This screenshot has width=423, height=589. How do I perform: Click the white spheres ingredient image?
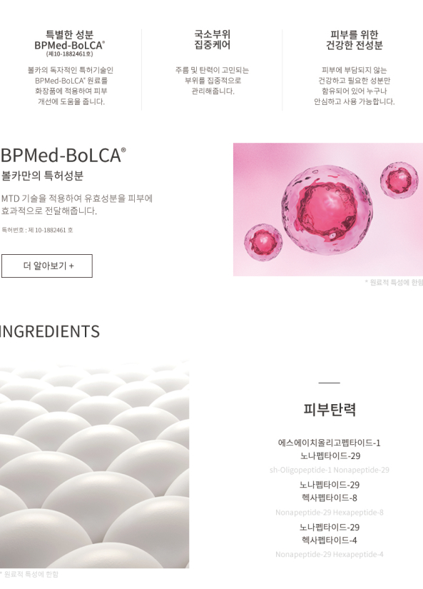pyautogui.click(x=95, y=464)
